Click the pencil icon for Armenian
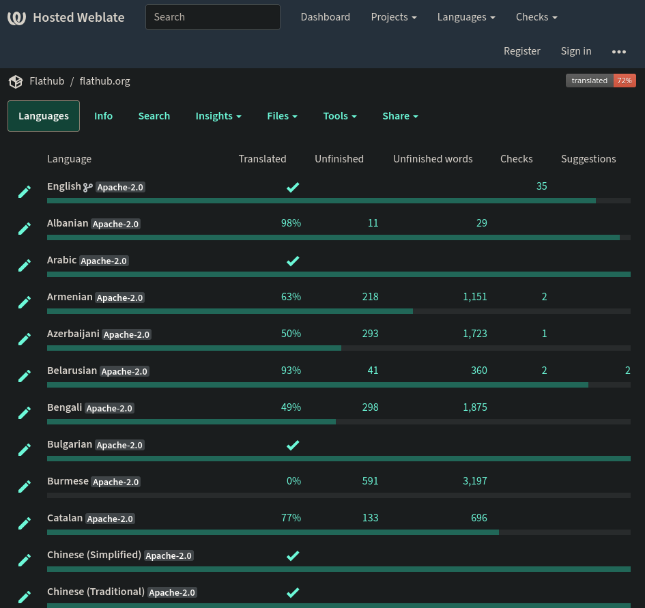645x608 pixels. (25, 302)
